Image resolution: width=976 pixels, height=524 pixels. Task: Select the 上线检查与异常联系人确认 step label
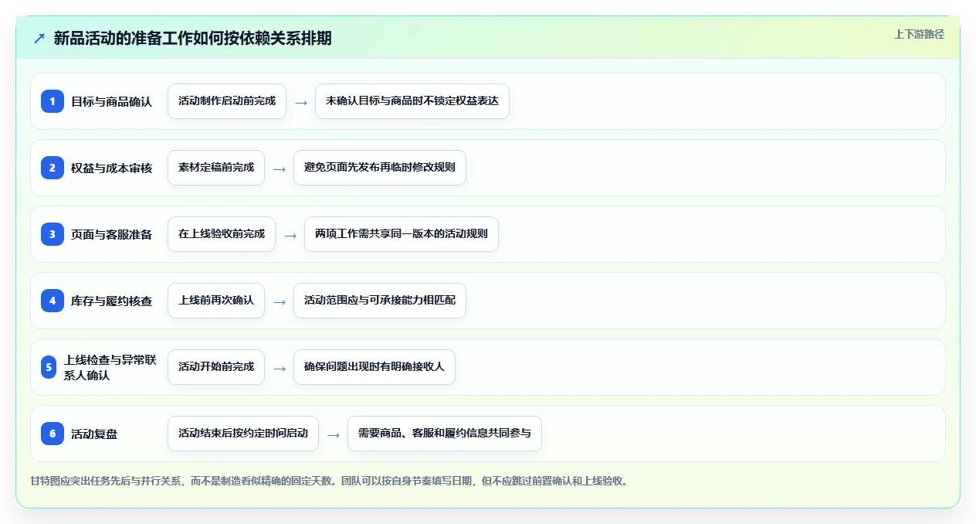pyautogui.click(x=110, y=367)
